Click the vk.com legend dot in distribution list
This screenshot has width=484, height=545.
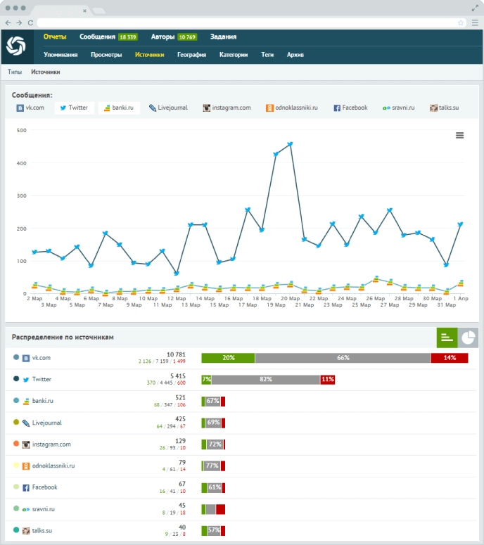coord(16,357)
